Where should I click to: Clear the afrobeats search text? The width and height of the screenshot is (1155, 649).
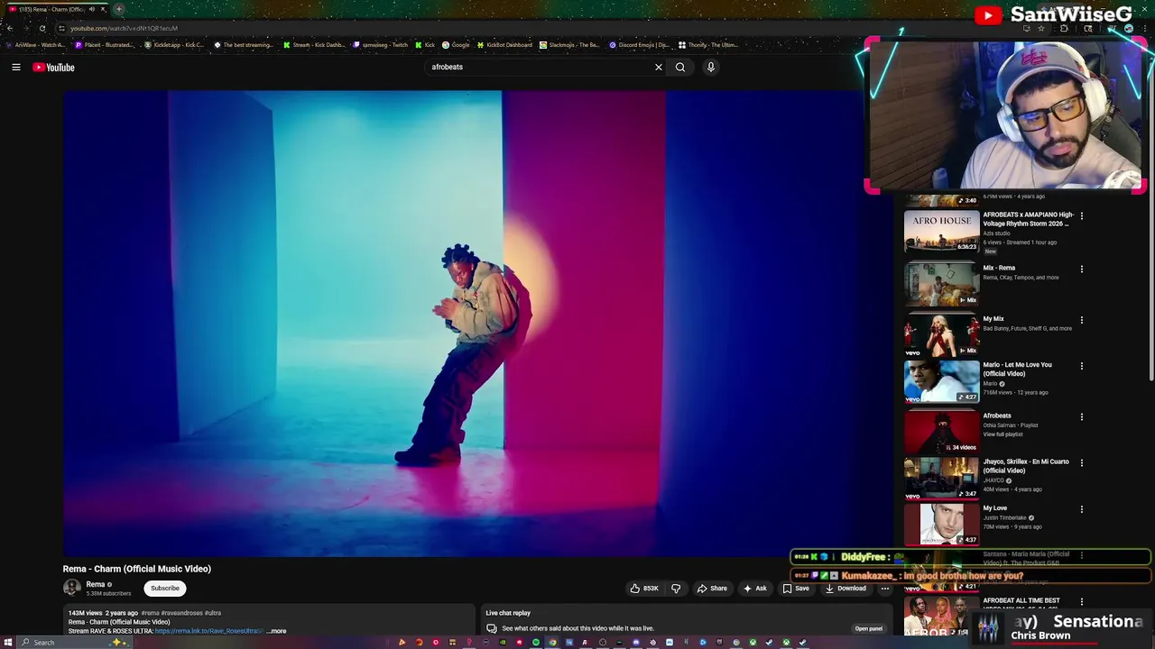[659, 67]
